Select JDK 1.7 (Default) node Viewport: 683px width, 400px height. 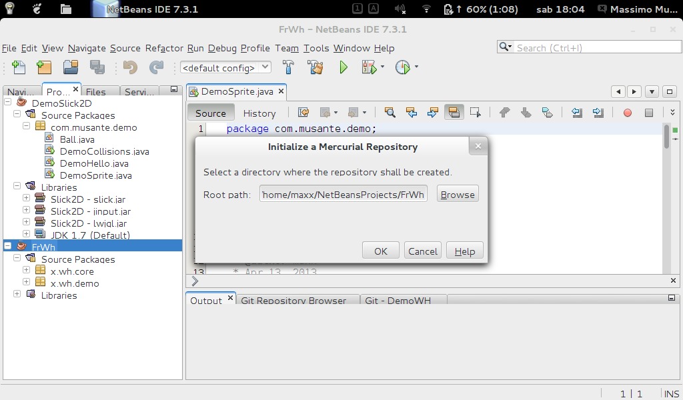pyautogui.click(x=90, y=235)
